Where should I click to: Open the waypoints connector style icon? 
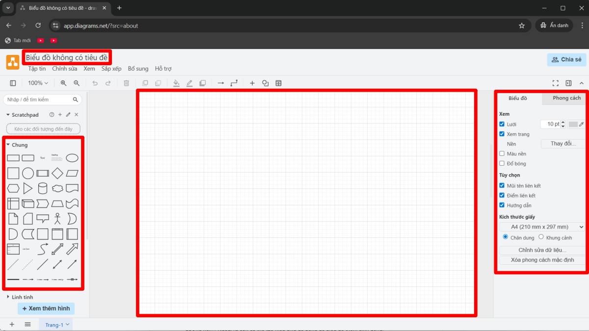coord(234,83)
